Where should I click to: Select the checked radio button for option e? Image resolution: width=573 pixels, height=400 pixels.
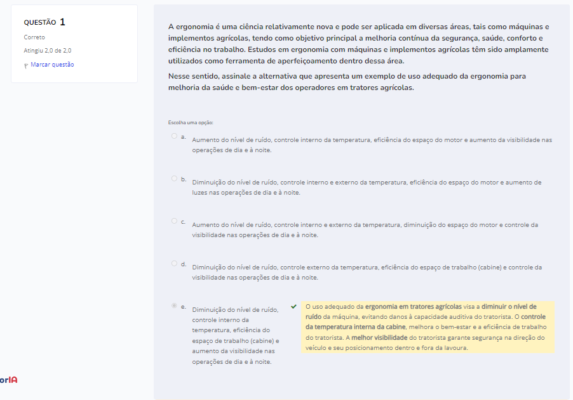(174, 306)
